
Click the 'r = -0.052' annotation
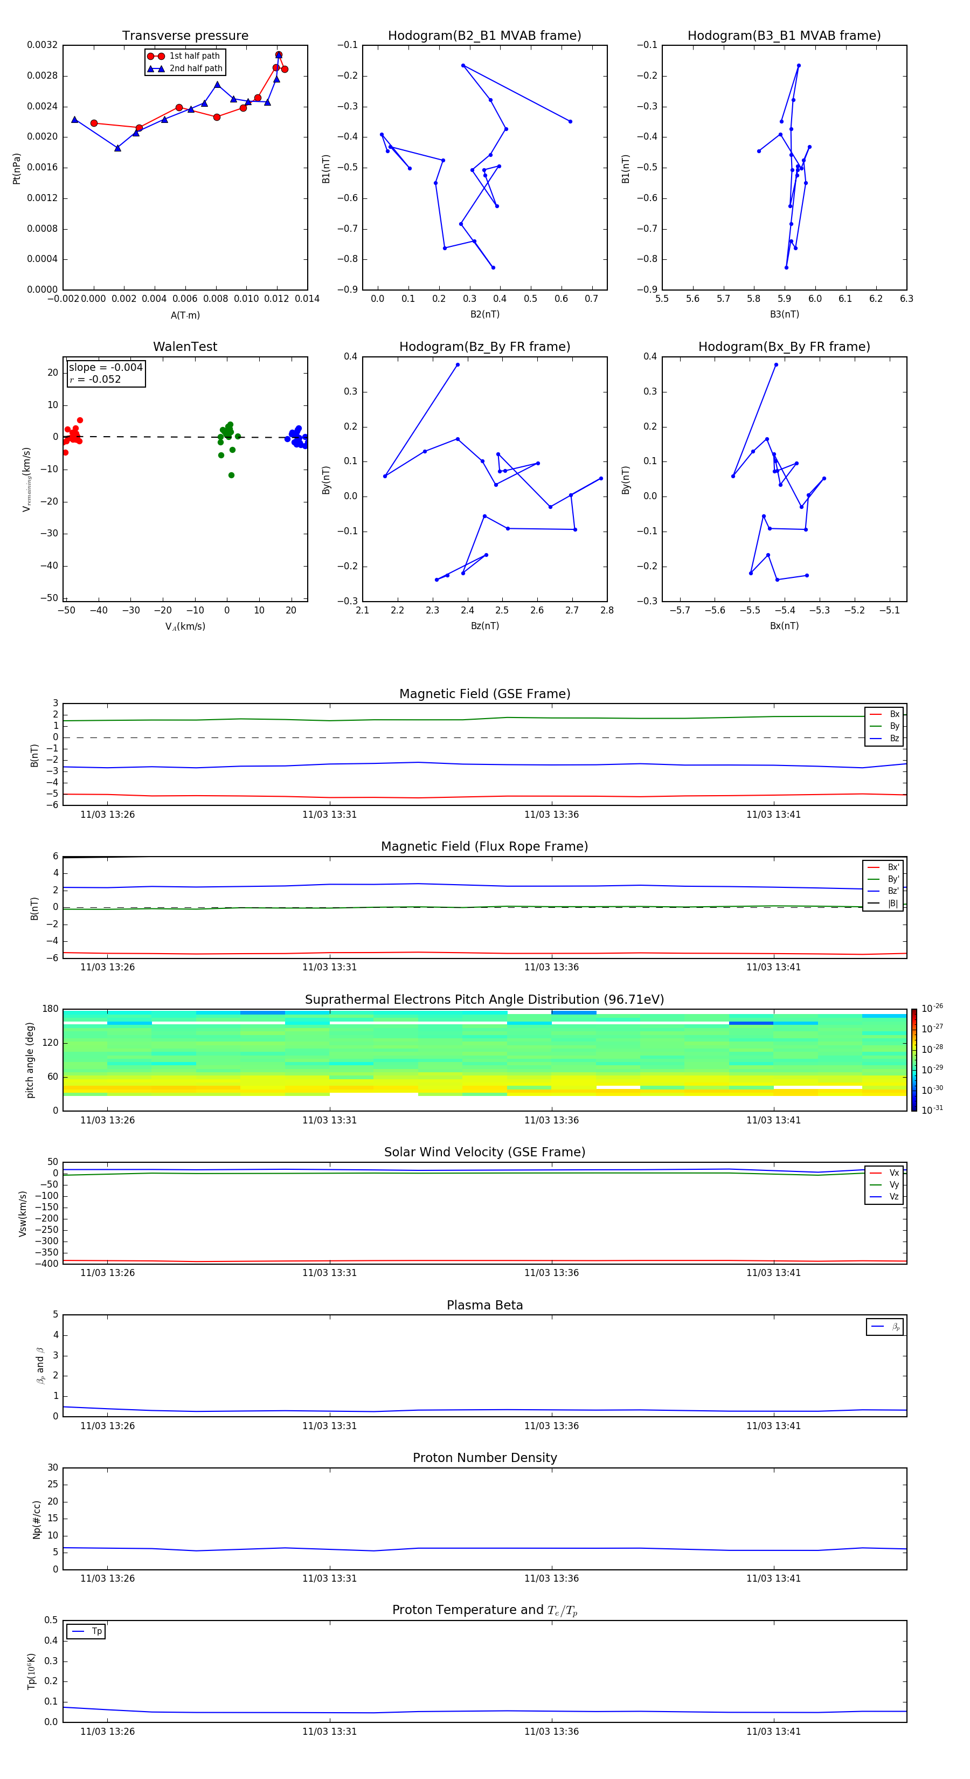(95, 379)
